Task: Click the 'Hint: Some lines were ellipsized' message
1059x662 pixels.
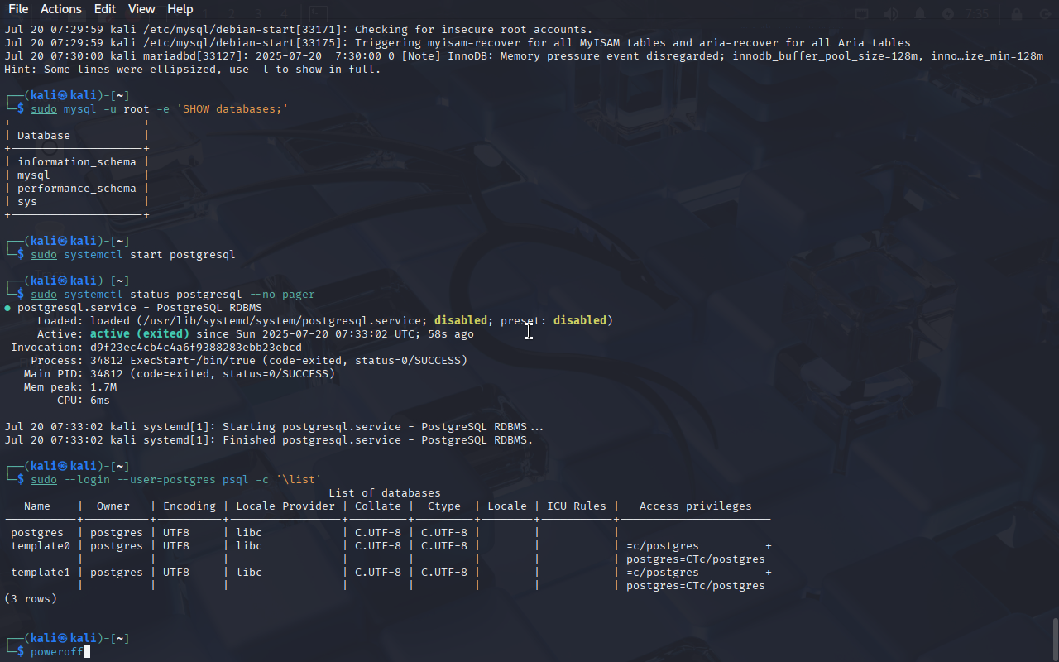Action: click(193, 70)
